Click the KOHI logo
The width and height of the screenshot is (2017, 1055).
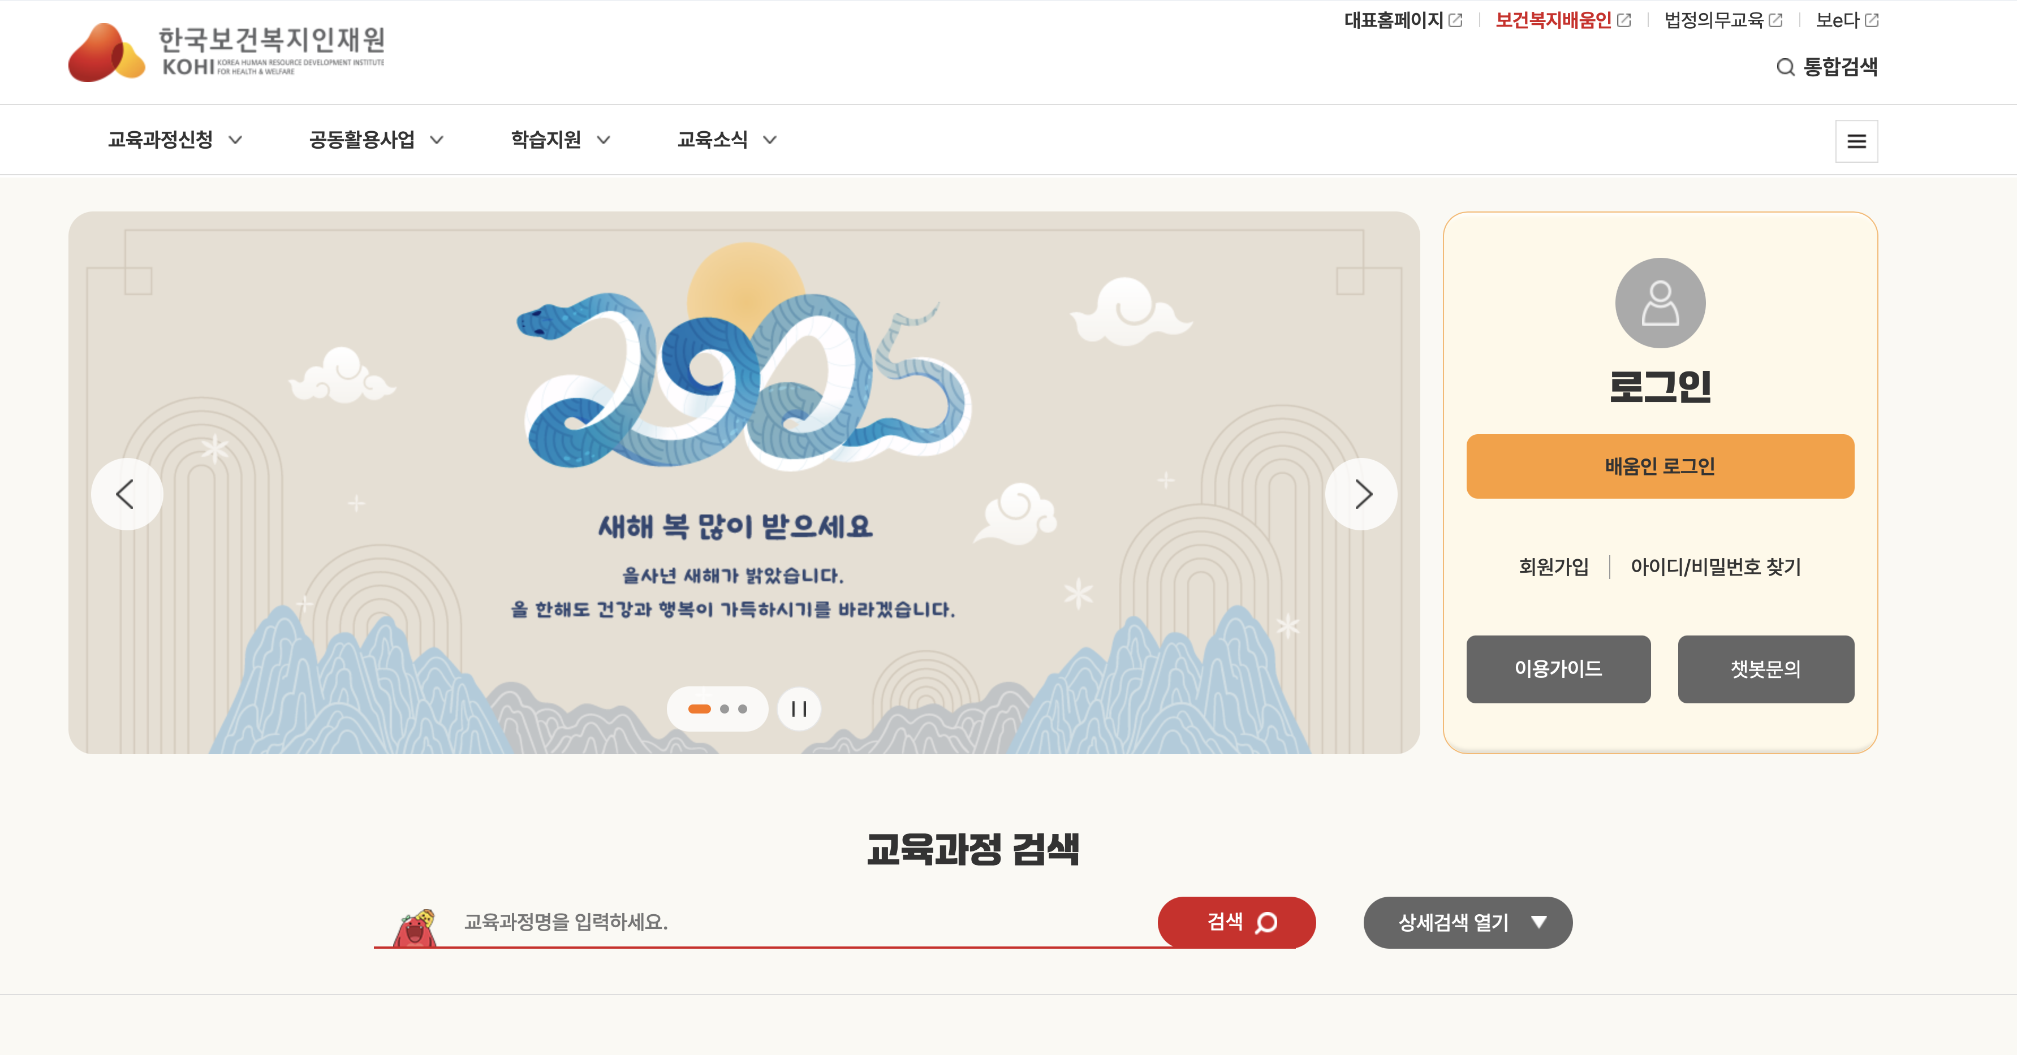click(x=226, y=51)
